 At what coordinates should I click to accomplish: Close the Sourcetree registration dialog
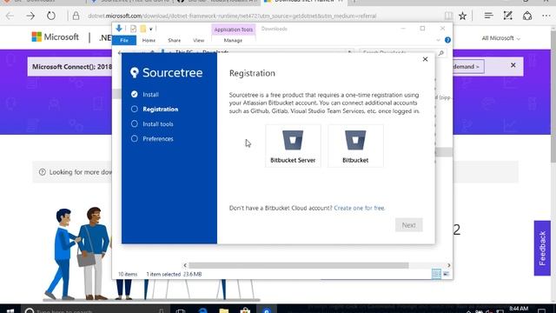pos(425,59)
